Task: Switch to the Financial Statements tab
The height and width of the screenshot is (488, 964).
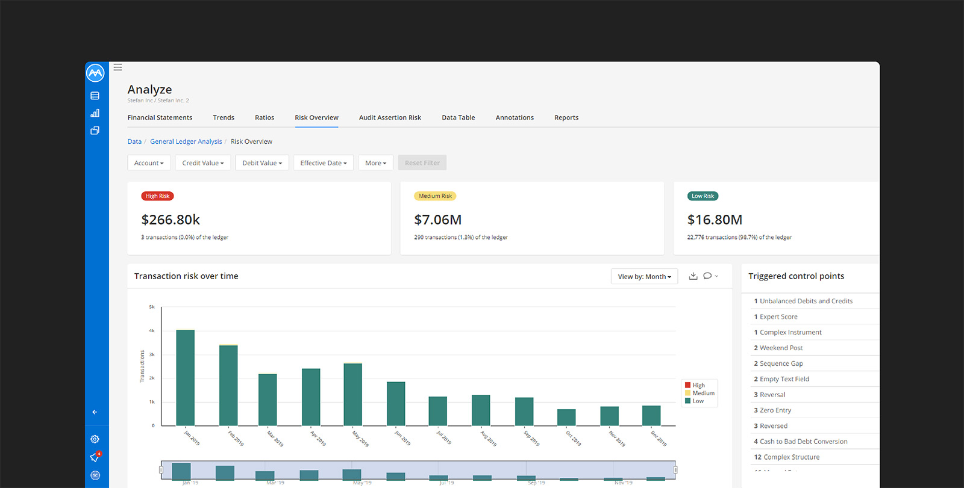Action: pyautogui.click(x=160, y=118)
